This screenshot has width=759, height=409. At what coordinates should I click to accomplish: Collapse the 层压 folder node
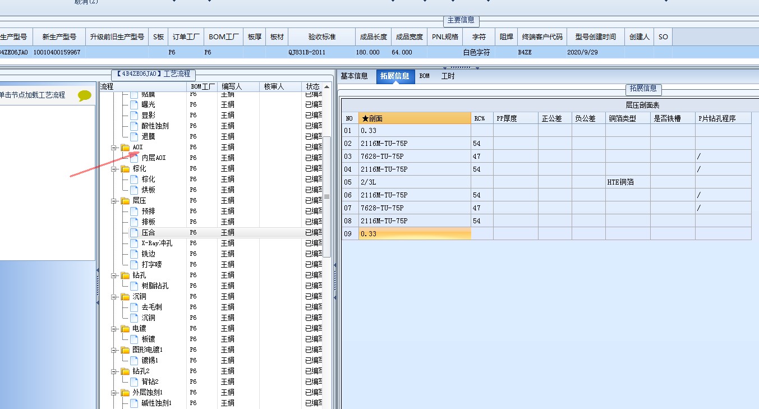coord(114,201)
